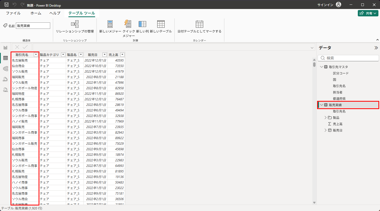Click the 福岡物産 cell

(25, 94)
